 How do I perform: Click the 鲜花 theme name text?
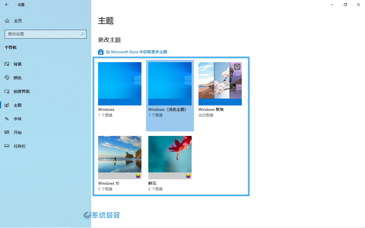click(152, 183)
